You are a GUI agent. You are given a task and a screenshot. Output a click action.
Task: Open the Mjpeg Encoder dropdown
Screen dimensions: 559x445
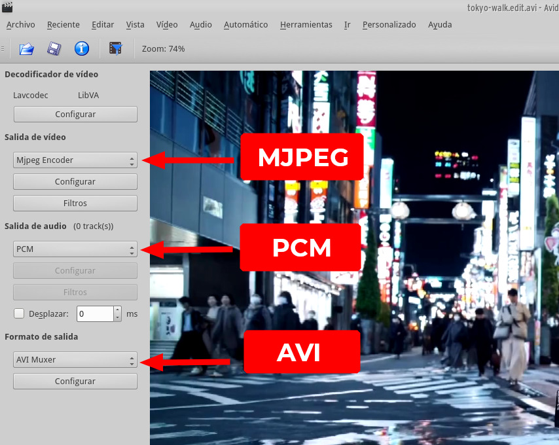[x=75, y=160]
